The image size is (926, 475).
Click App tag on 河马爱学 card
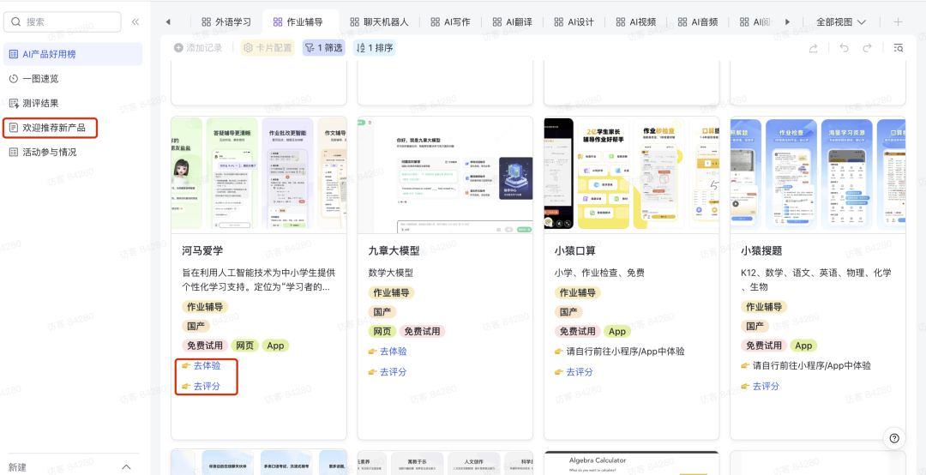(x=275, y=346)
